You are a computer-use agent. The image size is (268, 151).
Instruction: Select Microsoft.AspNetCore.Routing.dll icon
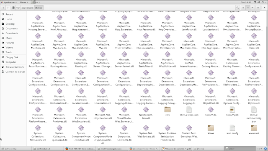point(81,54)
